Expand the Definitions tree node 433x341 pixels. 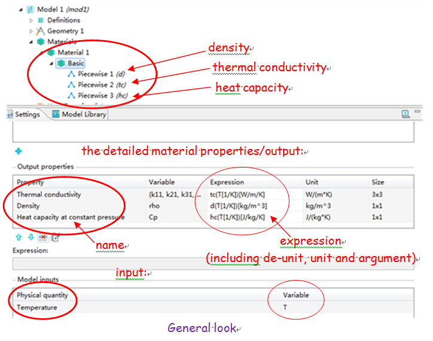31,20
